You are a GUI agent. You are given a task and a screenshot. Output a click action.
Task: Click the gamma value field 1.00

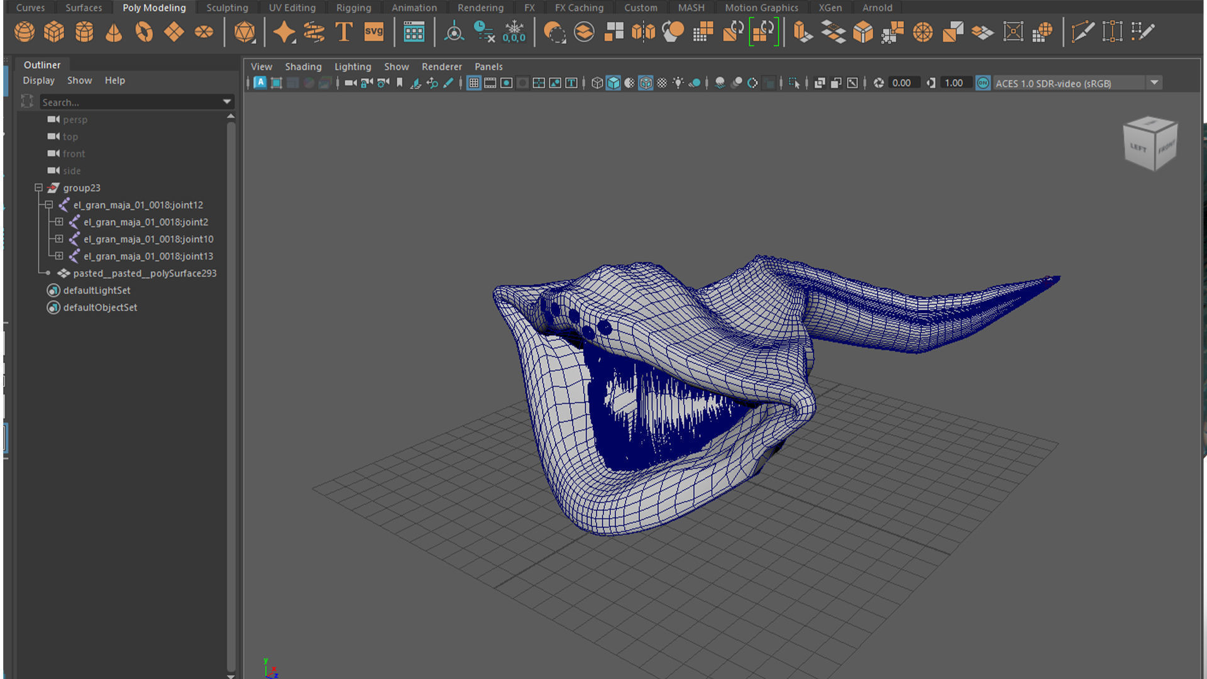[x=957, y=83]
